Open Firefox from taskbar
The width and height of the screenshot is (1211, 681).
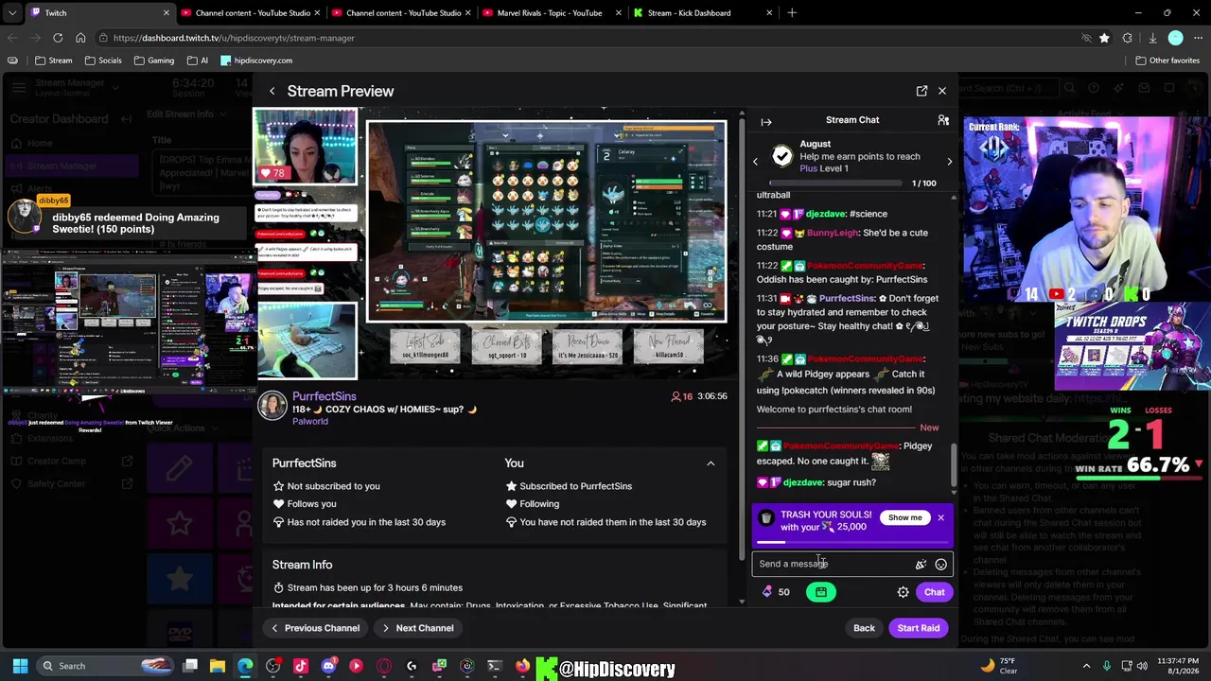click(x=522, y=666)
